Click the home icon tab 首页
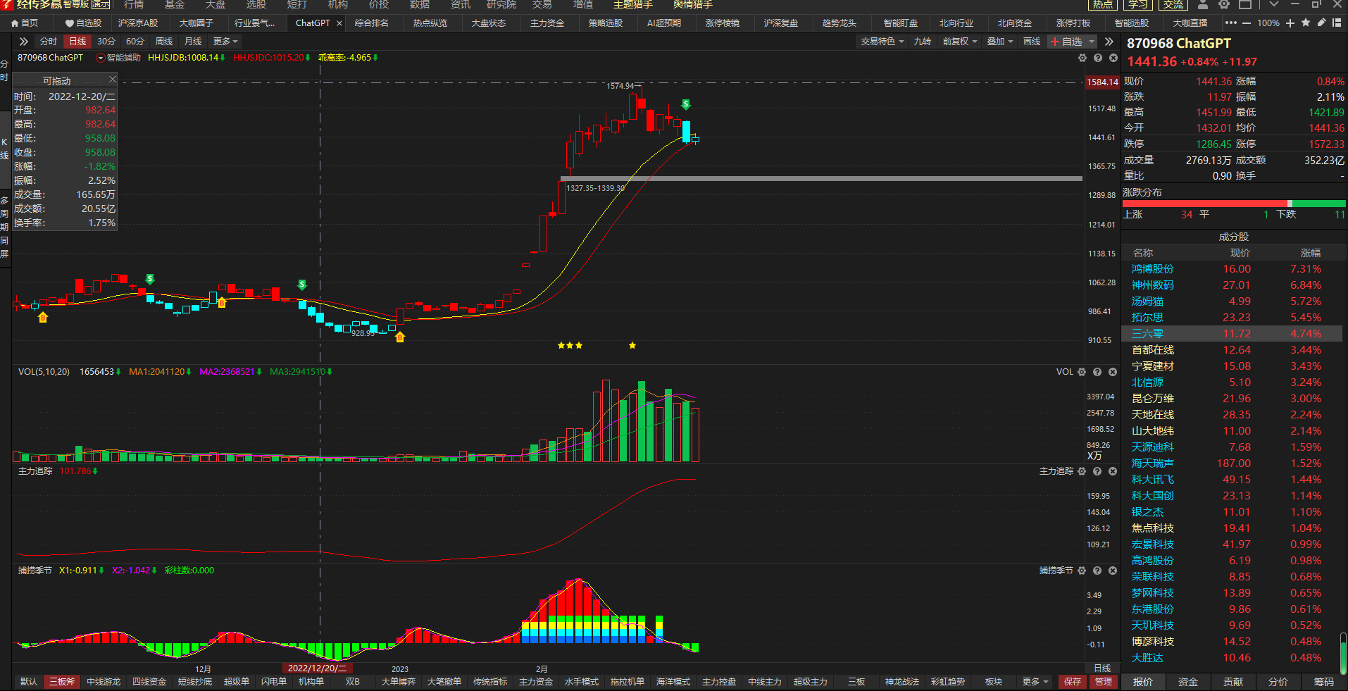The image size is (1348, 691). tap(24, 23)
